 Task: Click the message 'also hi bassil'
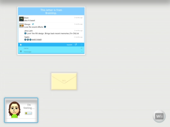(30, 20)
